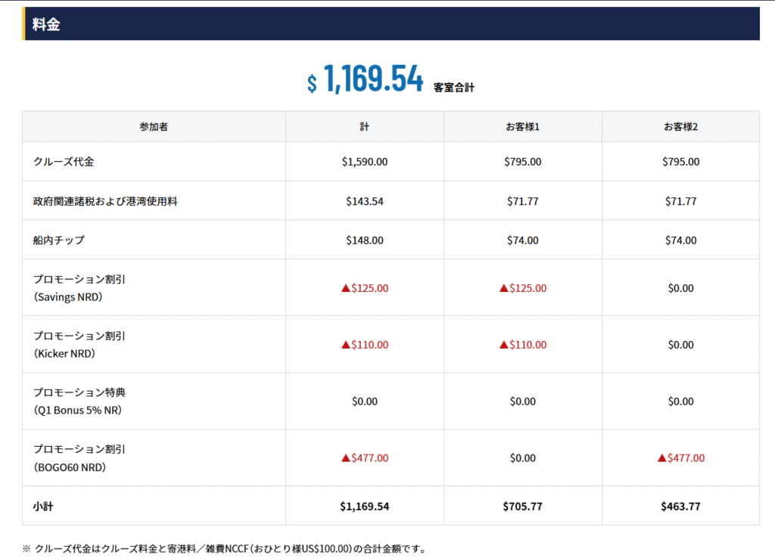775x558 pixels.
Task: Select the 計 column header
Action: click(x=365, y=127)
